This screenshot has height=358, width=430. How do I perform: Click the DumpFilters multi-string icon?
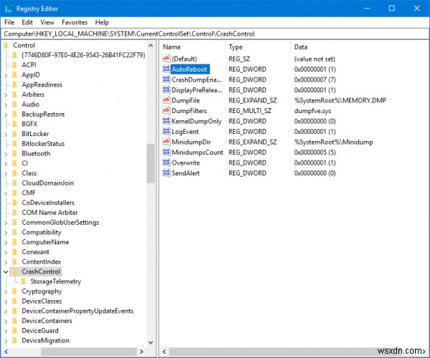point(166,111)
